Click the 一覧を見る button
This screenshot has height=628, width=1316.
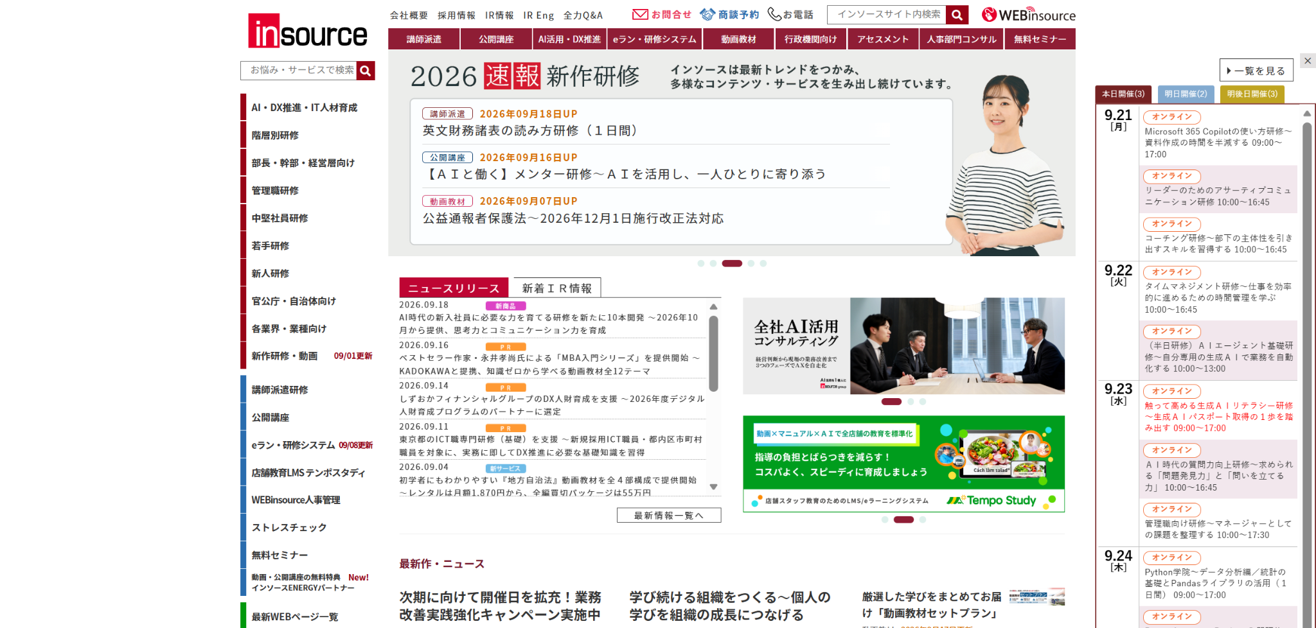click(x=1256, y=71)
